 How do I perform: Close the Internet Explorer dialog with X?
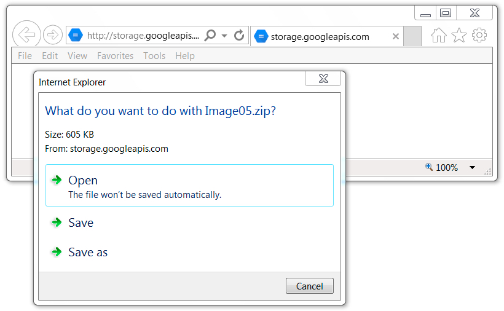[x=323, y=79]
